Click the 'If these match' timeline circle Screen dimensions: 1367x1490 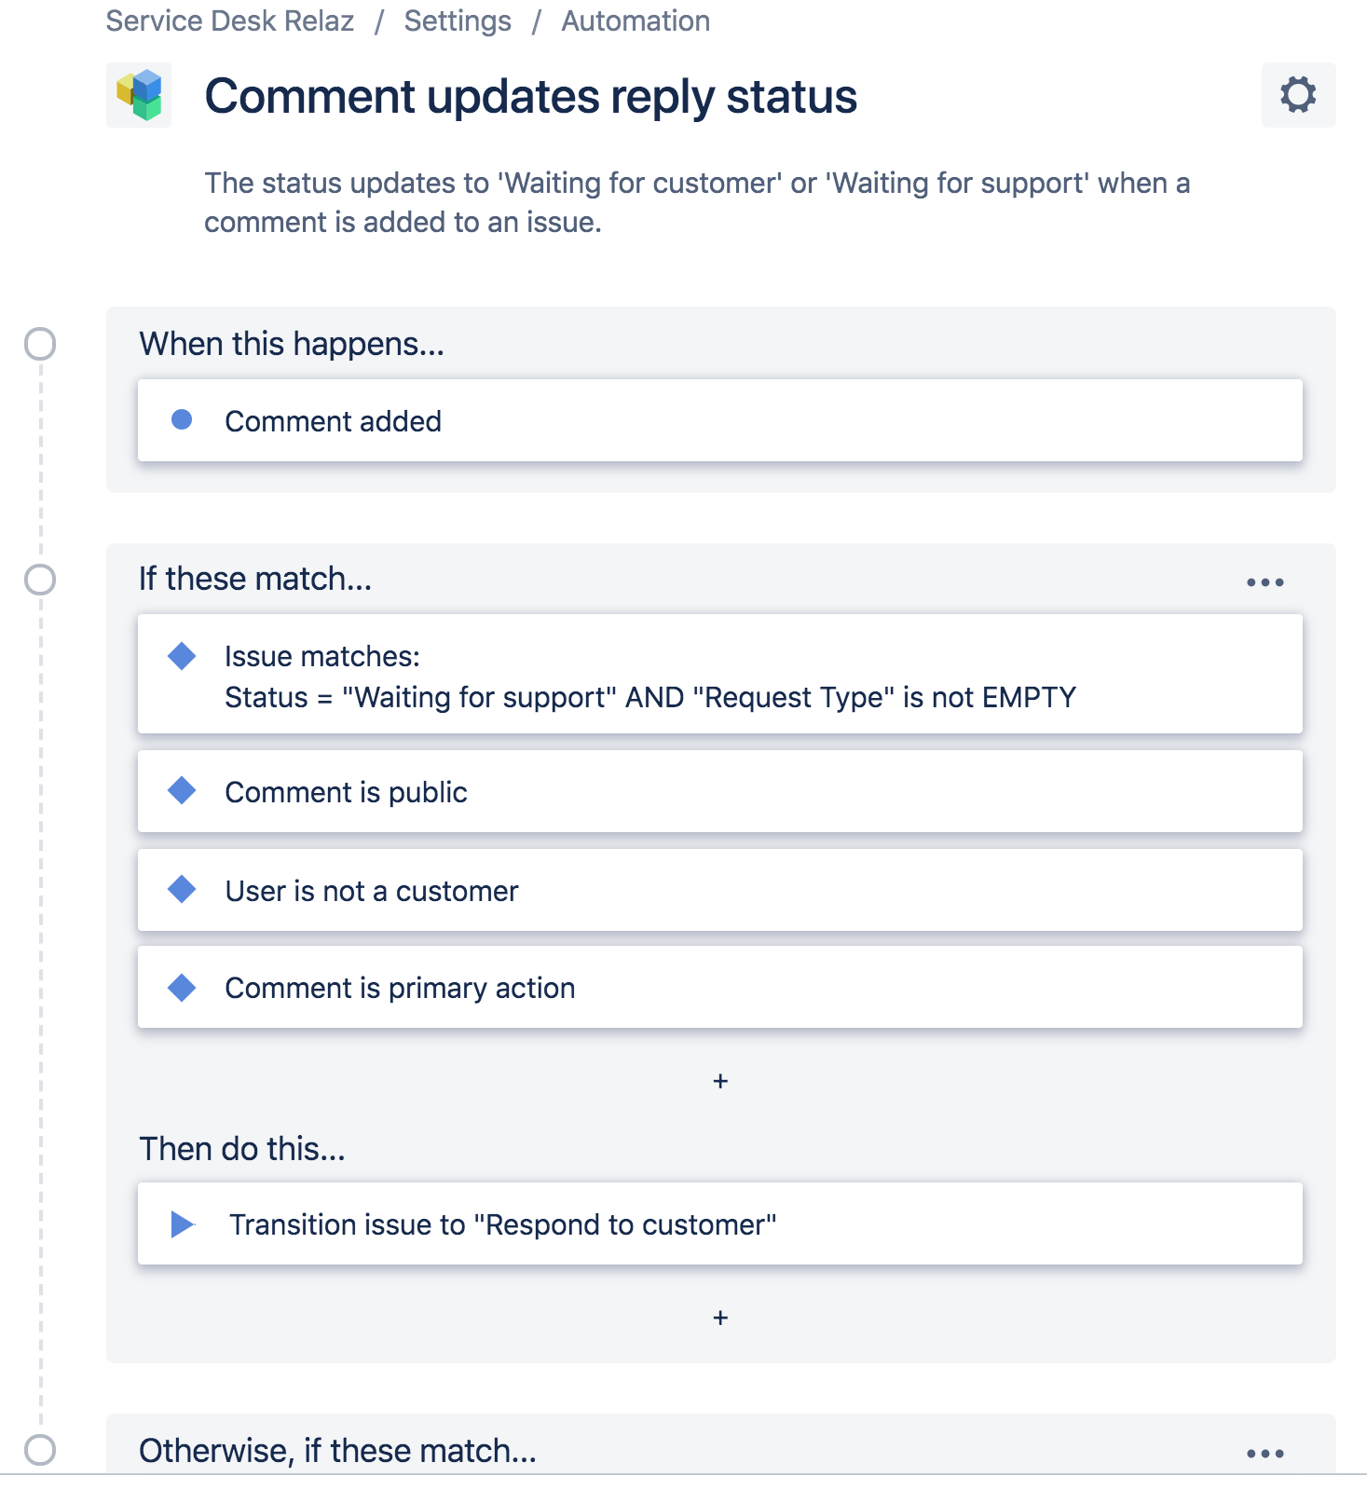(x=40, y=580)
